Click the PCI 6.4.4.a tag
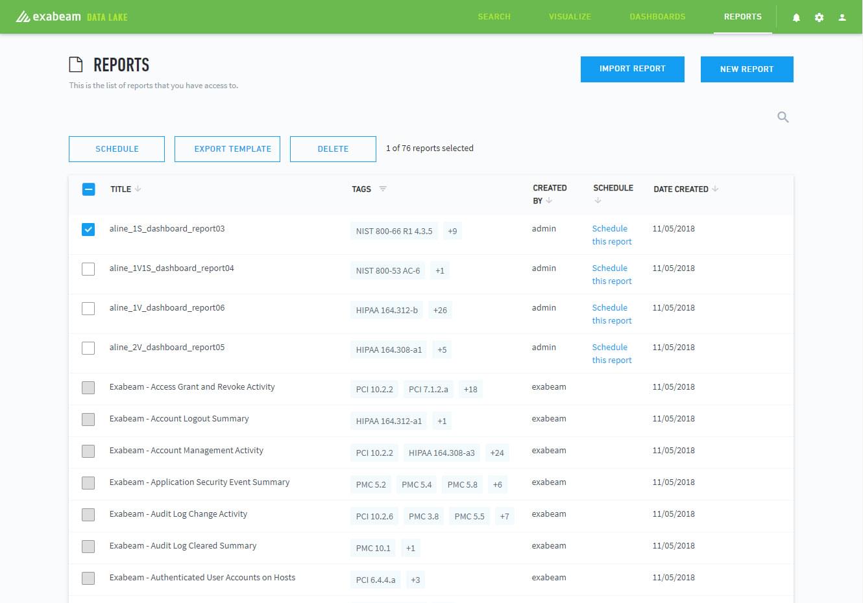 [x=376, y=580]
